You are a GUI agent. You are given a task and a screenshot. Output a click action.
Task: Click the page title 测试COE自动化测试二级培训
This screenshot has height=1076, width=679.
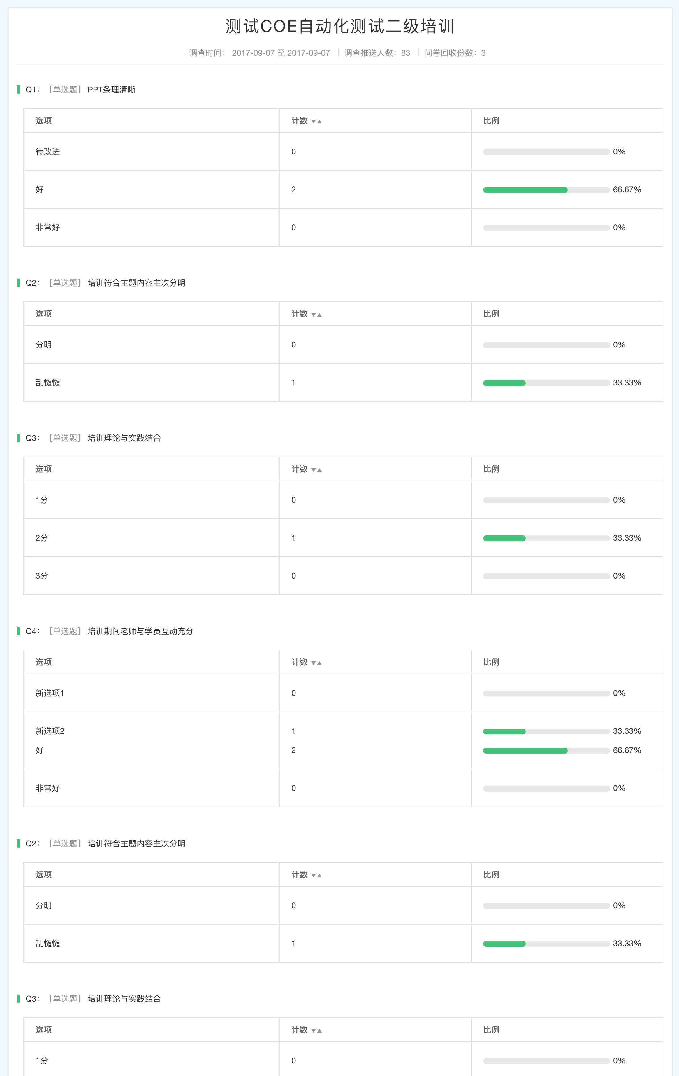[x=340, y=26]
